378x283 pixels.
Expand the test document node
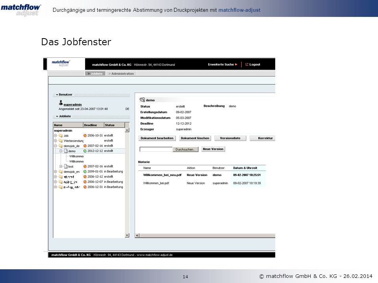61,166
